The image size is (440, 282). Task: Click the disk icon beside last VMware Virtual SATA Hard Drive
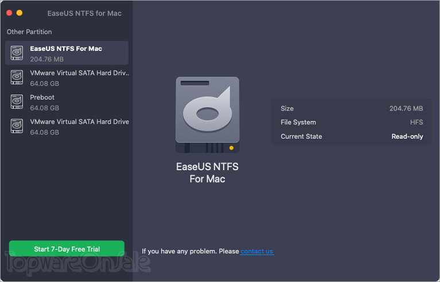pyautogui.click(x=17, y=126)
